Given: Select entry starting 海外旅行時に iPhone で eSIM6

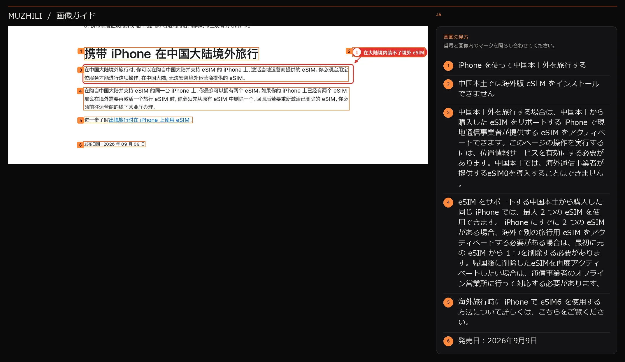Looking at the screenshot, I should (531, 312).
